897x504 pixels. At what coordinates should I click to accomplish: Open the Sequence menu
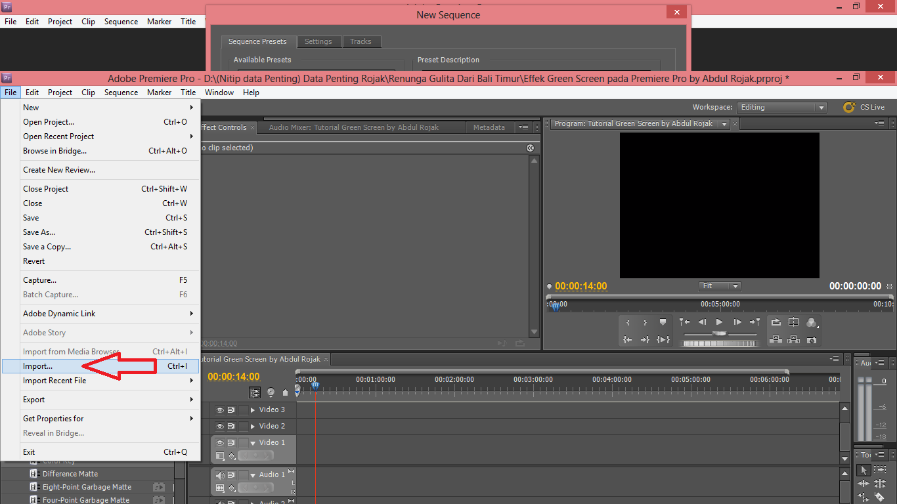click(121, 93)
